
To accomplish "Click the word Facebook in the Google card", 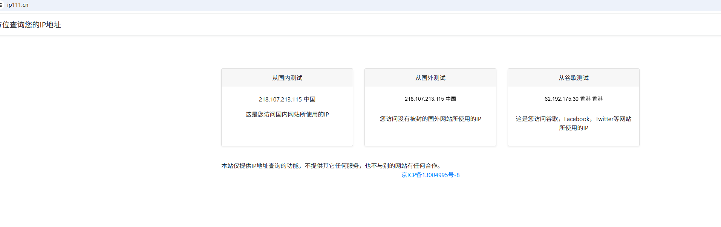I will [x=577, y=119].
